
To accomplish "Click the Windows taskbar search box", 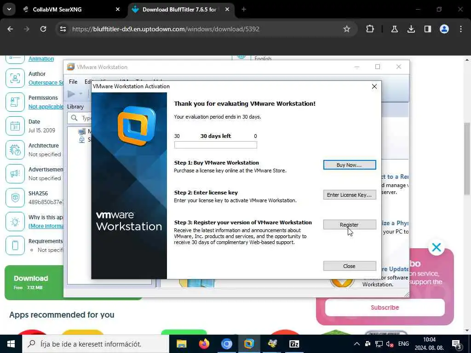I will [x=96, y=344].
